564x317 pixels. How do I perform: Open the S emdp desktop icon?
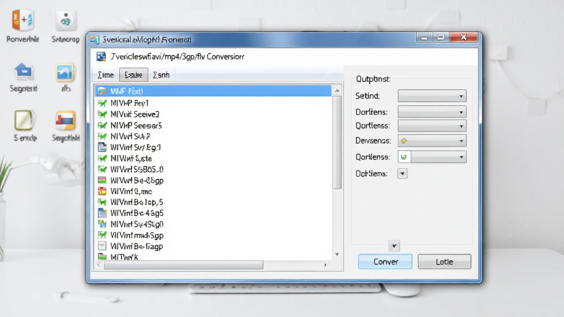[x=24, y=120]
